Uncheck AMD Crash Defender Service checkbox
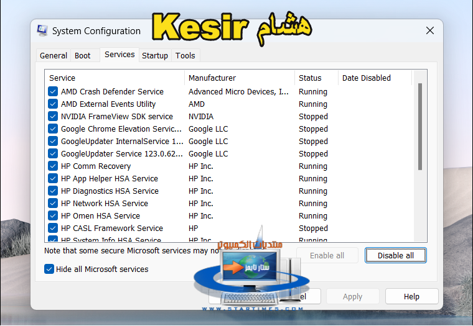Screen dimensions: 473x326 [53, 91]
